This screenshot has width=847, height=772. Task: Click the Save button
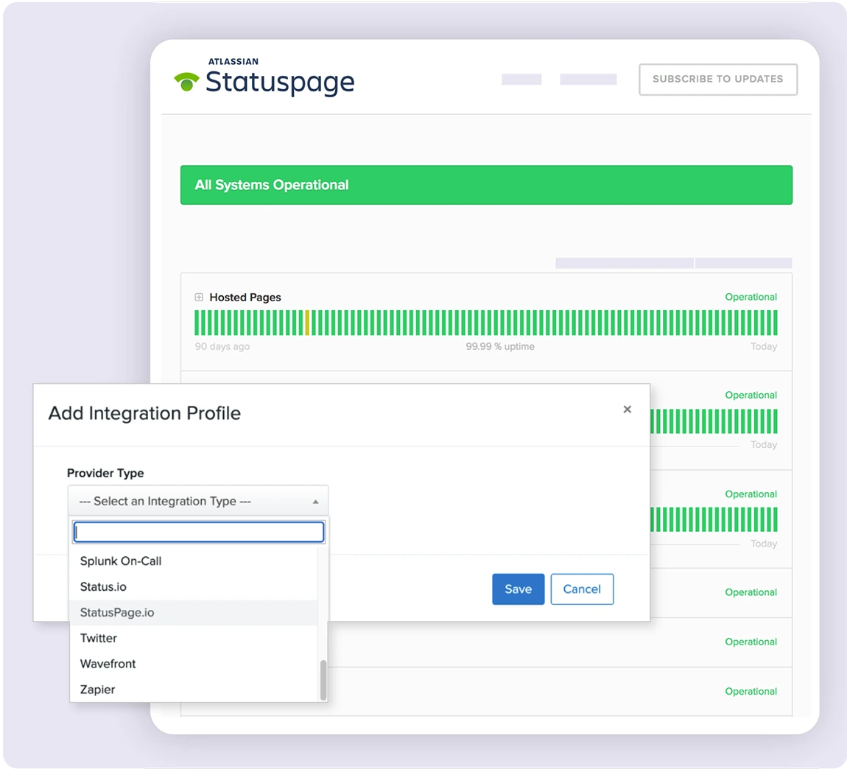point(518,589)
